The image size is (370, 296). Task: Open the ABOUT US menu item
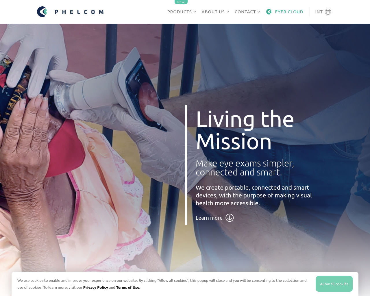(x=213, y=12)
